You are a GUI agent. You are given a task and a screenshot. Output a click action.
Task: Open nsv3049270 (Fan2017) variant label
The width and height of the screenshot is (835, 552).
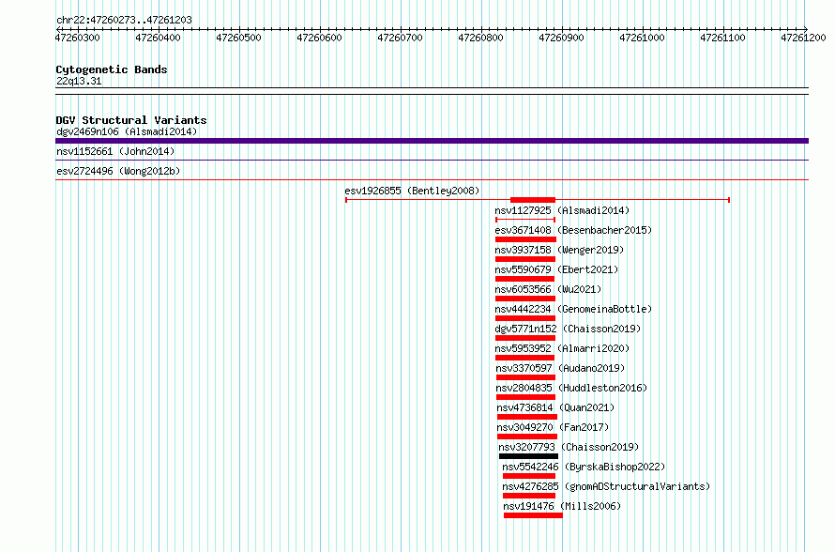point(553,427)
